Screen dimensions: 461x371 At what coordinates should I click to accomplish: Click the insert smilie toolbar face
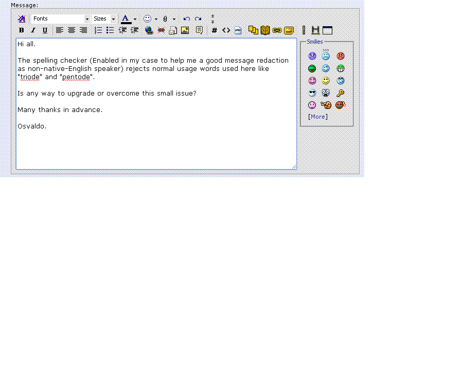click(147, 19)
